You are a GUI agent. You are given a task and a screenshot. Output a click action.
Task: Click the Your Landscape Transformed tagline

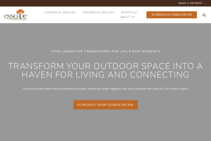tap(105, 51)
